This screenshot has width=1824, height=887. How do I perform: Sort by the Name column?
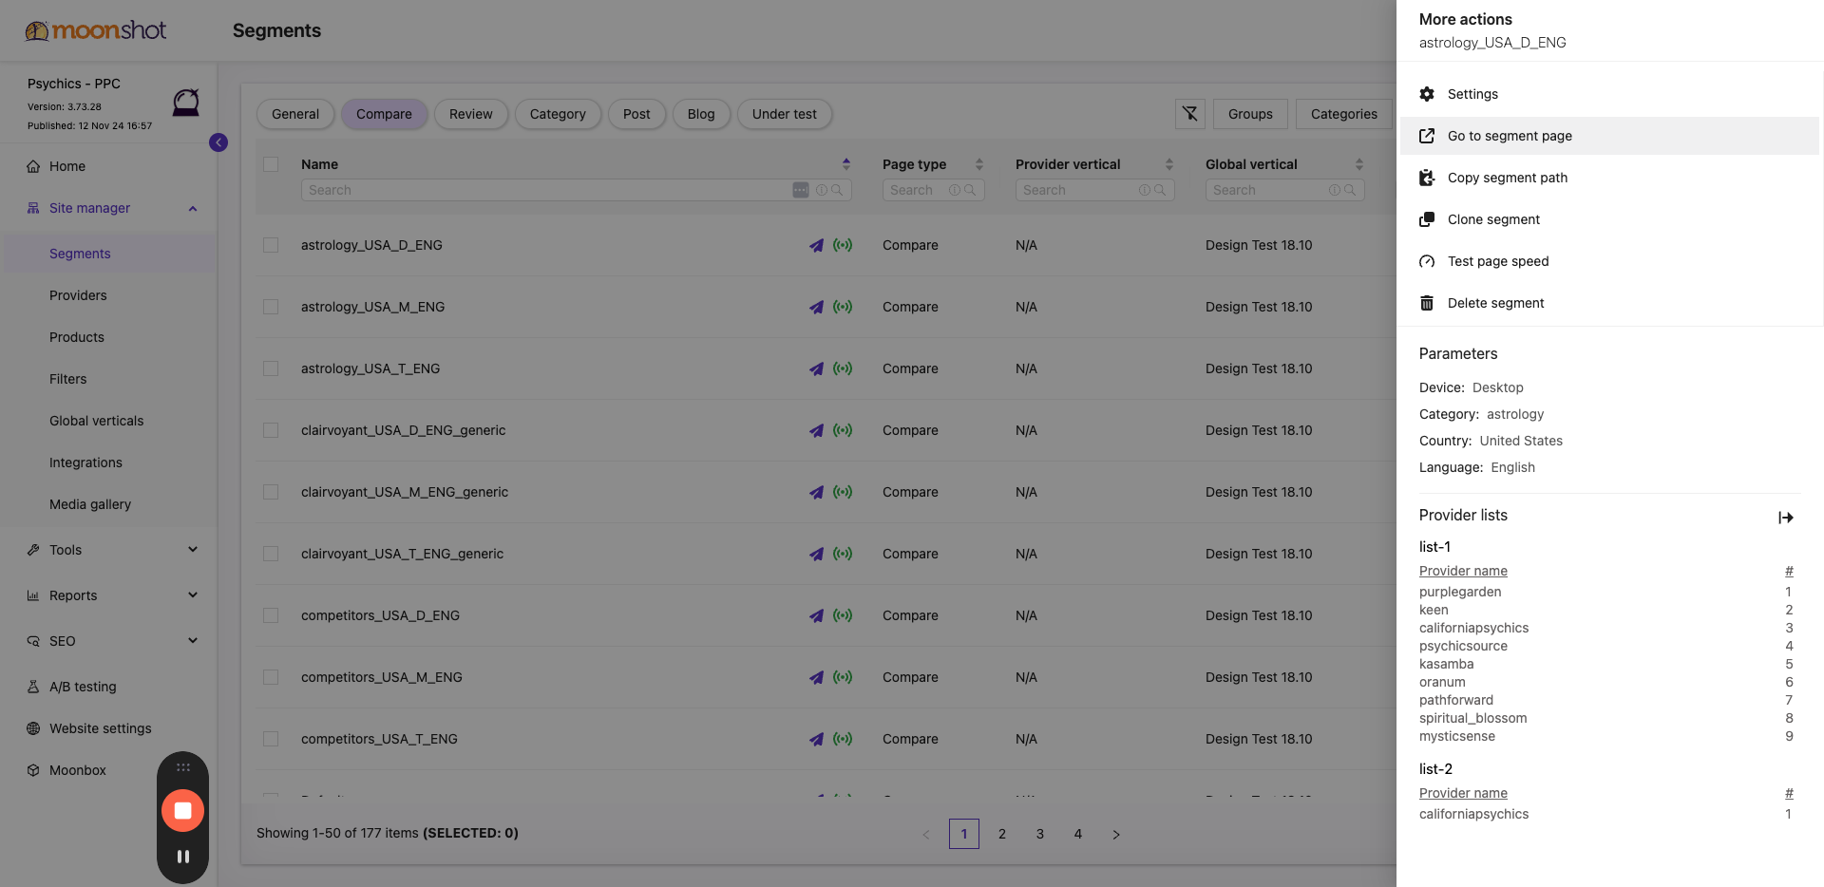pos(846,164)
